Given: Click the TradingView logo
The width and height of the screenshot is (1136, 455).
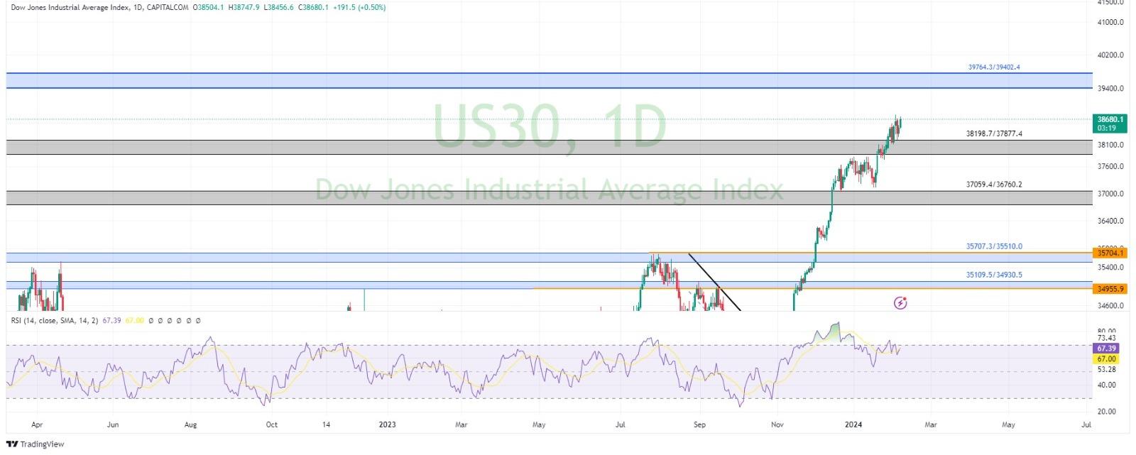Looking at the screenshot, I should [x=35, y=444].
